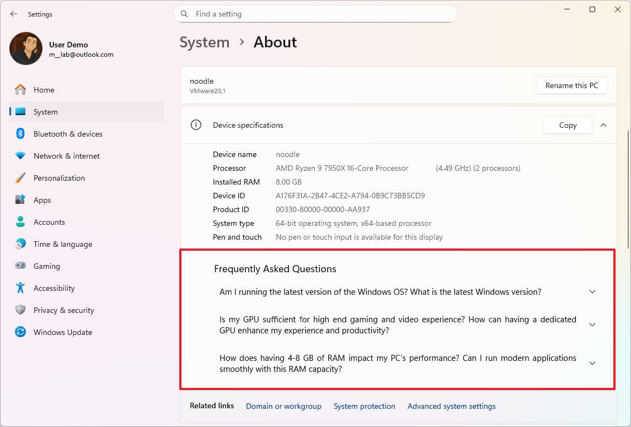Open Windows Update icon
The height and width of the screenshot is (427, 631).
point(20,332)
